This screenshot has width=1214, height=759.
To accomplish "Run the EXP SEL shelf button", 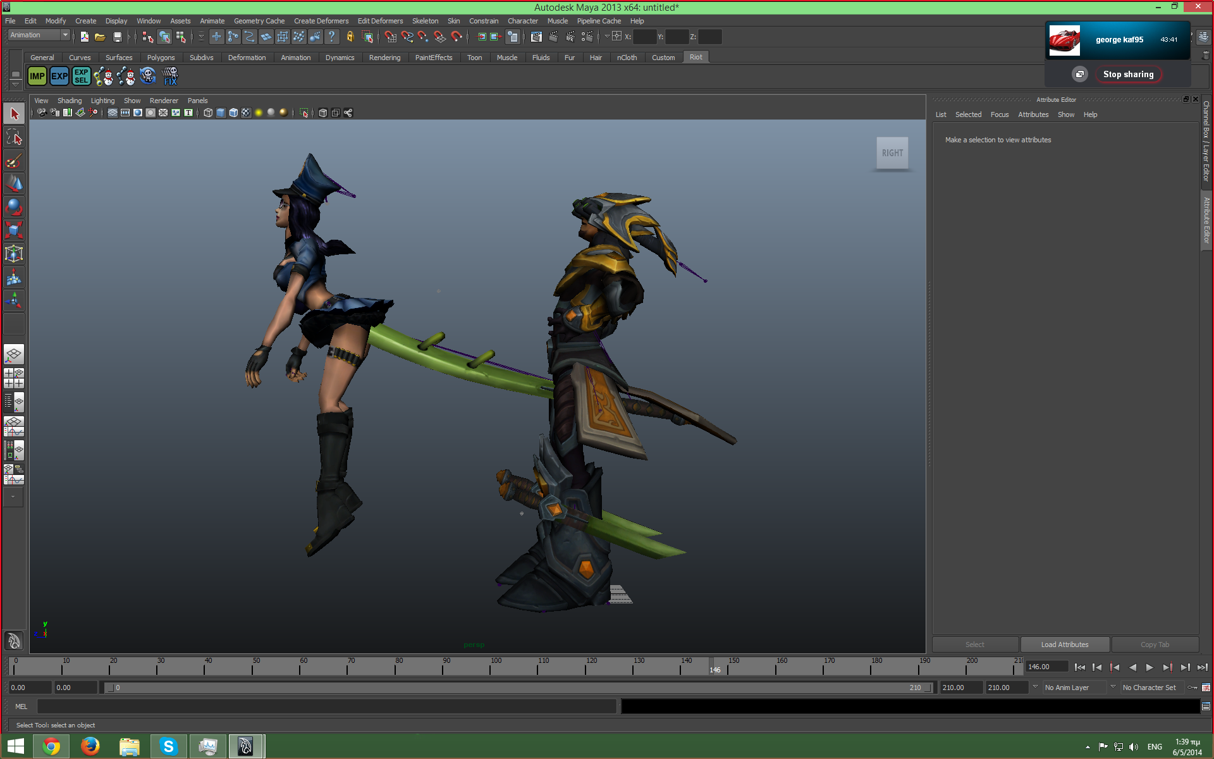I will coord(82,77).
